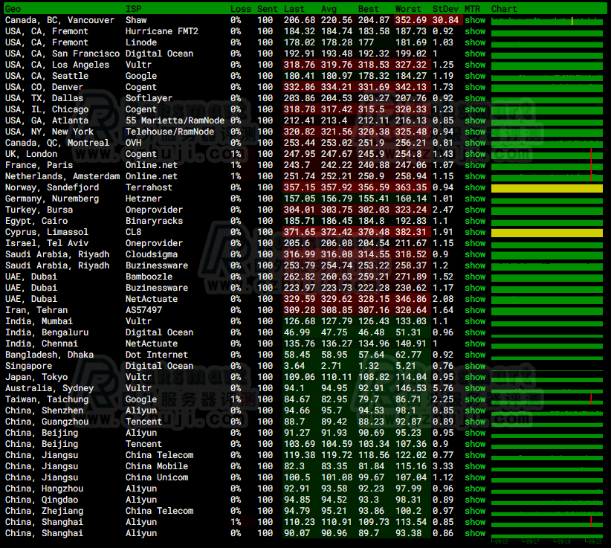Viewport: 611px width, 548px height.
Task: Open show link for Taiwan, Taichung
Action: 475,399
